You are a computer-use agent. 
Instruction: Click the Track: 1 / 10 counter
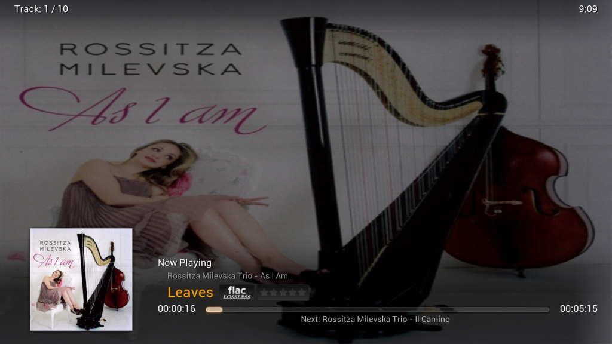41,9
